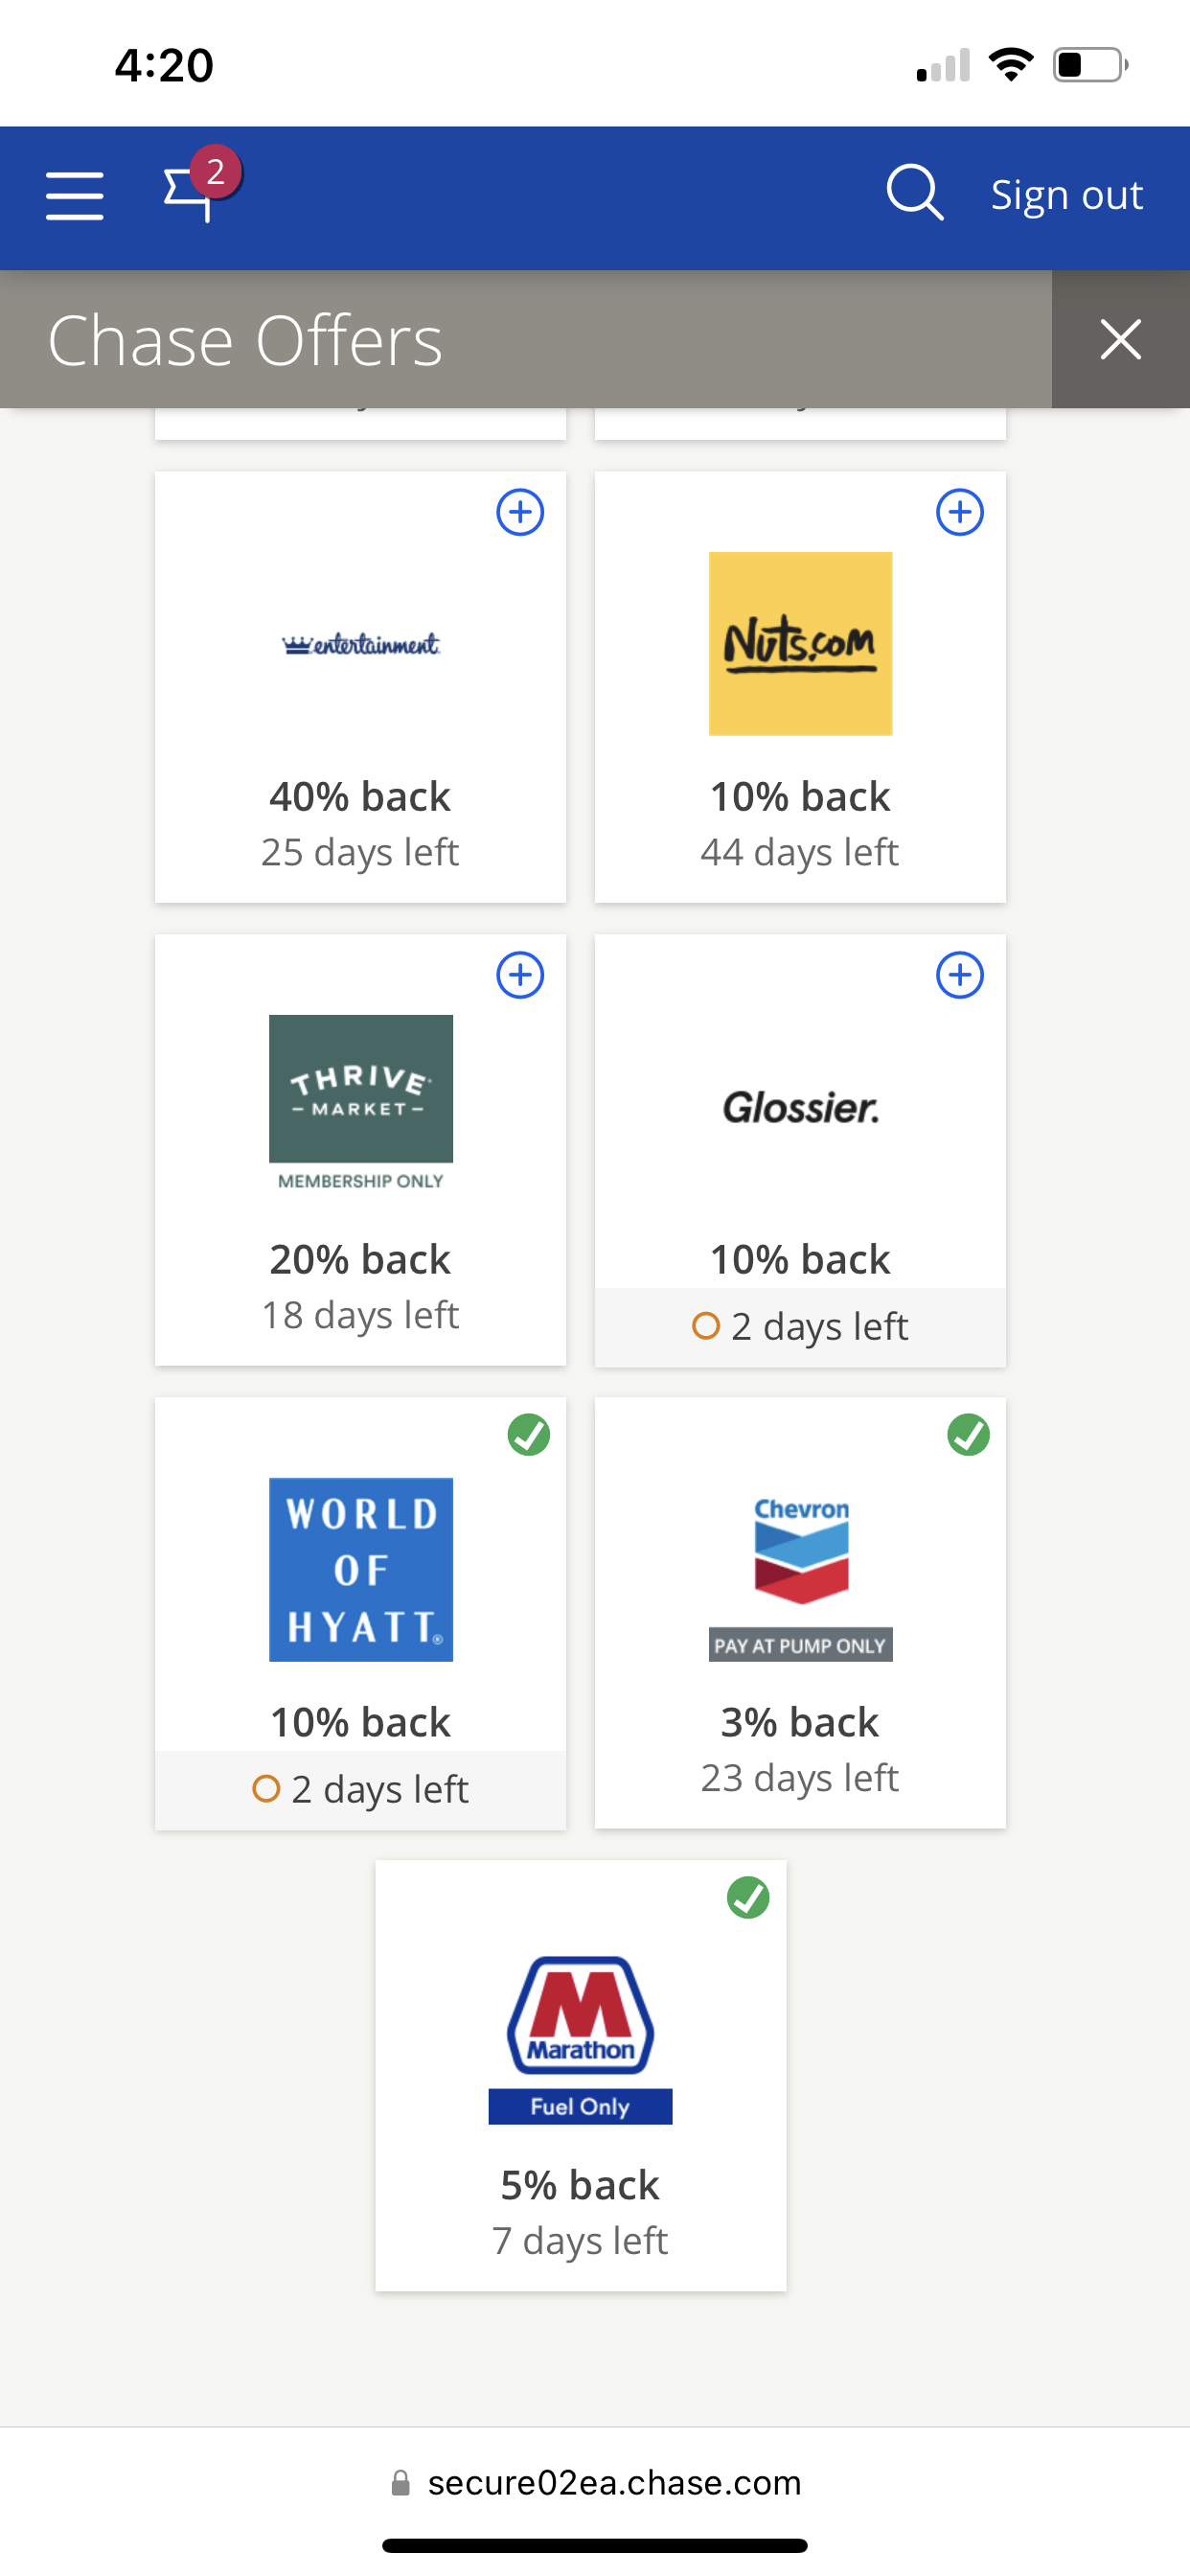Tap the Marathon Fuel Only logo
This screenshot has height=2576, width=1190.
580,2038
